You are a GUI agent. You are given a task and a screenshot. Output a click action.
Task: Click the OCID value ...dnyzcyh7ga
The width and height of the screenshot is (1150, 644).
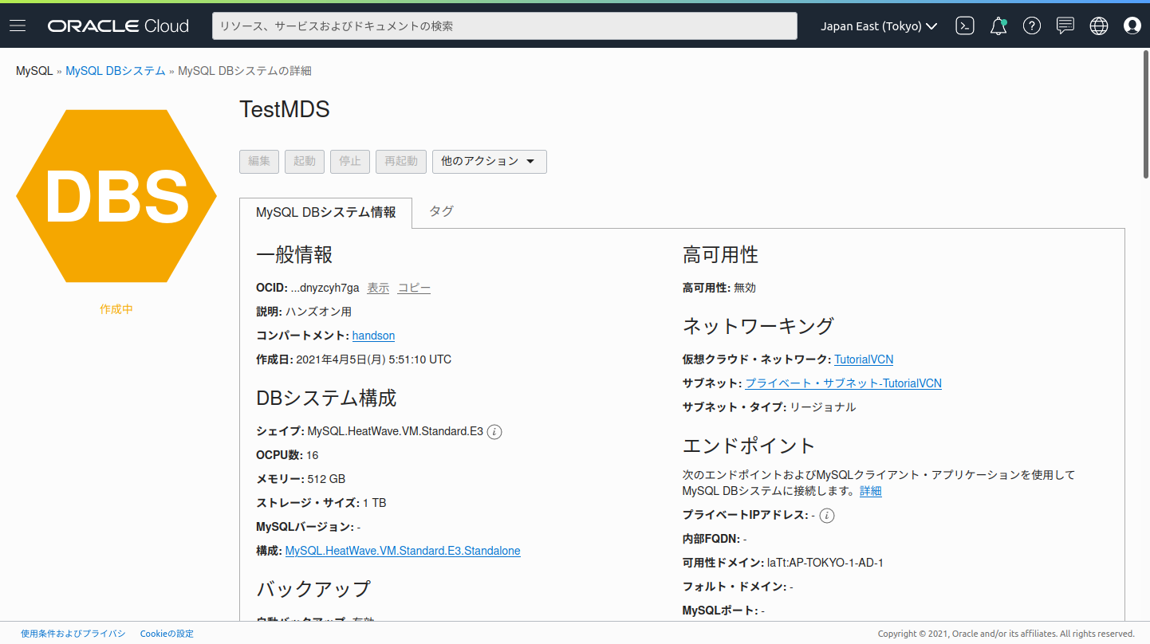pyautogui.click(x=325, y=288)
